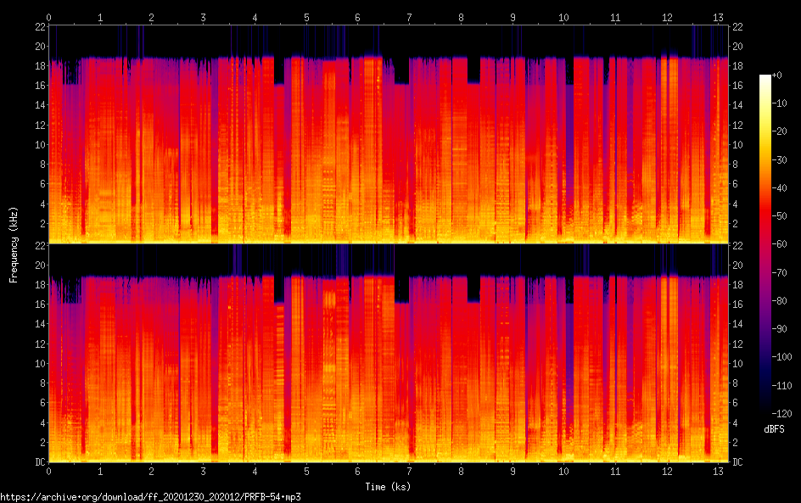This screenshot has width=801, height=503.
Task: Click the upper channel spectrogram plot
Action: (389, 134)
